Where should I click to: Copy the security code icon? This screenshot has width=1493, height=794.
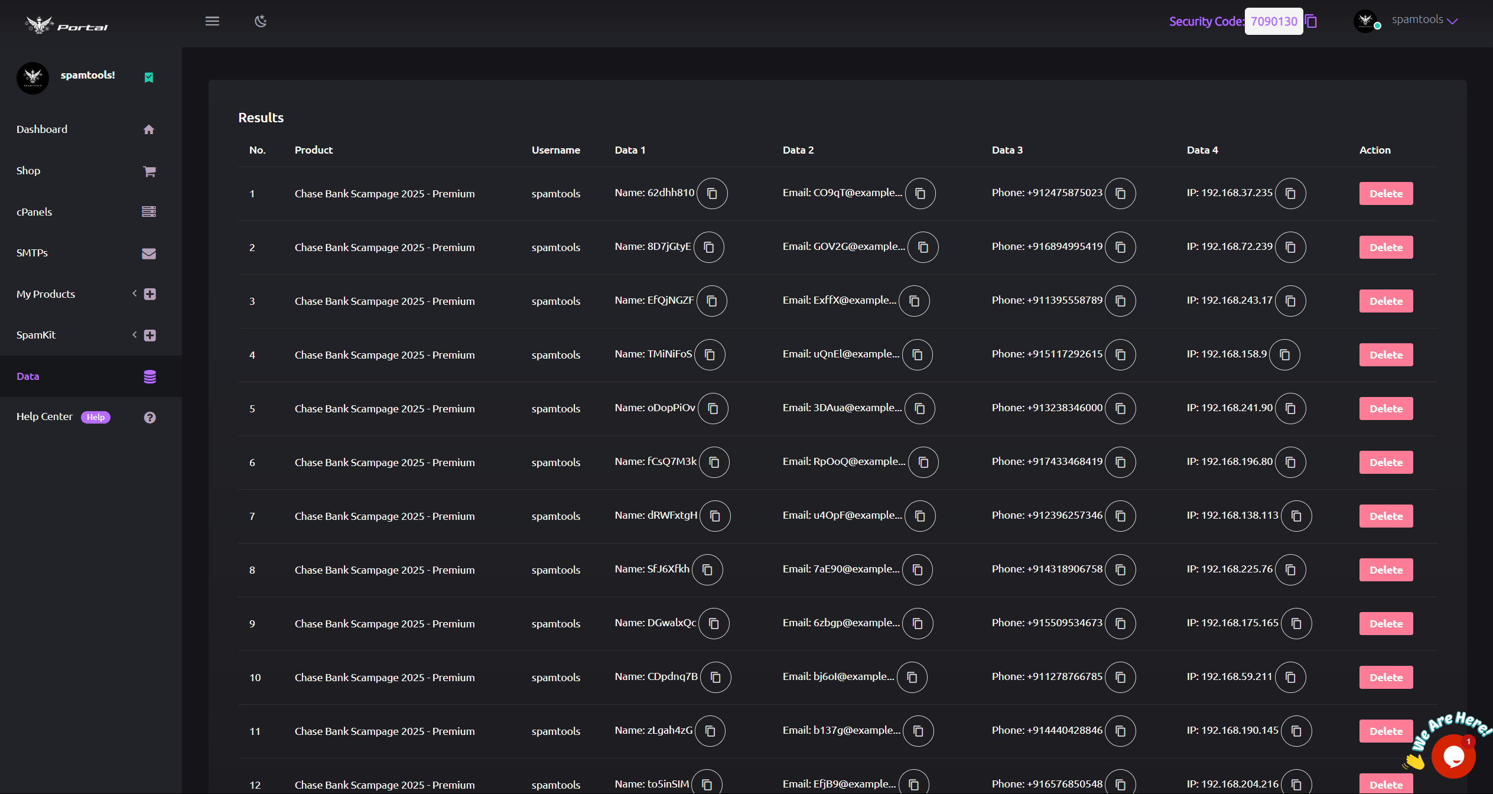point(1311,21)
